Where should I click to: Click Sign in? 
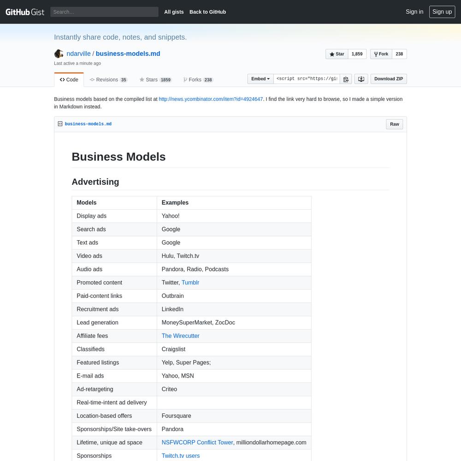[414, 12]
